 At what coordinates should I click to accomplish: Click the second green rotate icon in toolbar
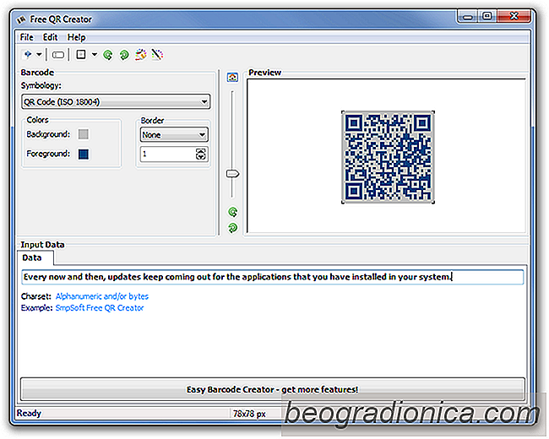tap(124, 55)
